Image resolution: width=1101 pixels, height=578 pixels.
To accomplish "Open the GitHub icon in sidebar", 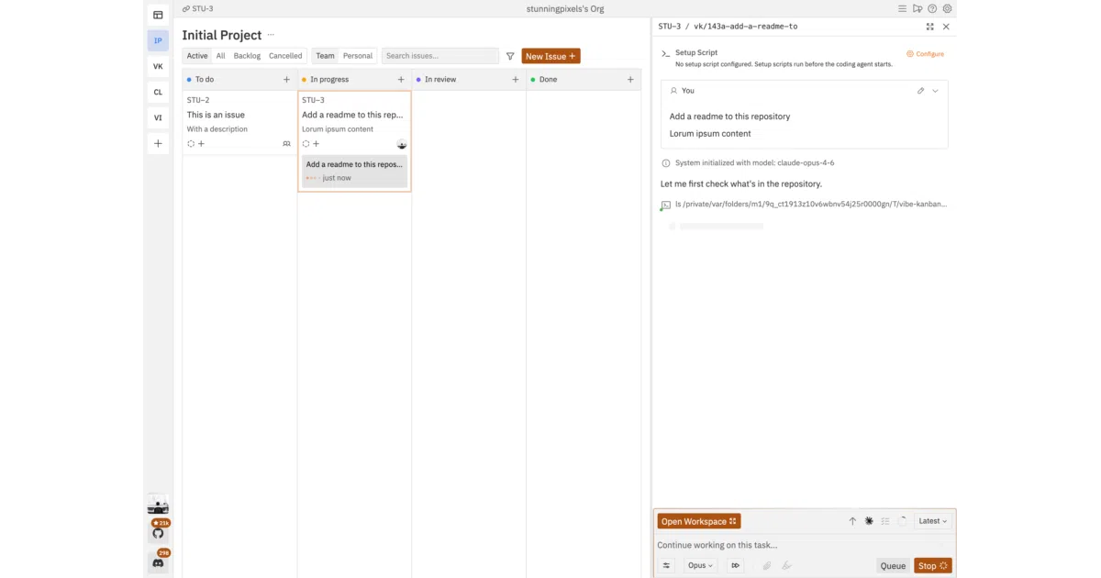I will tap(158, 533).
